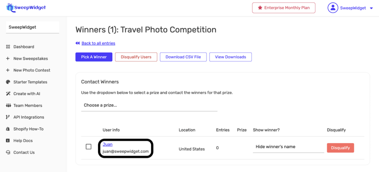Click the Pick A Winner button
The width and height of the screenshot is (379, 172).
tap(94, 57)
